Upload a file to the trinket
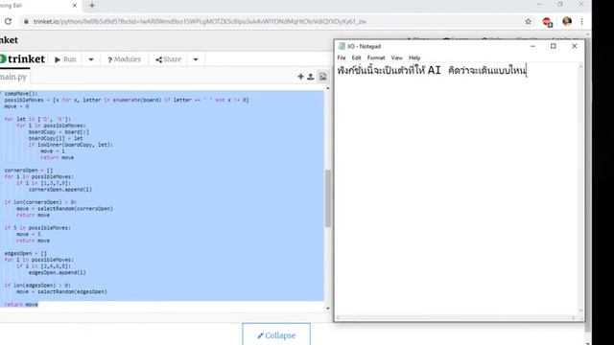 pos(311,77)
